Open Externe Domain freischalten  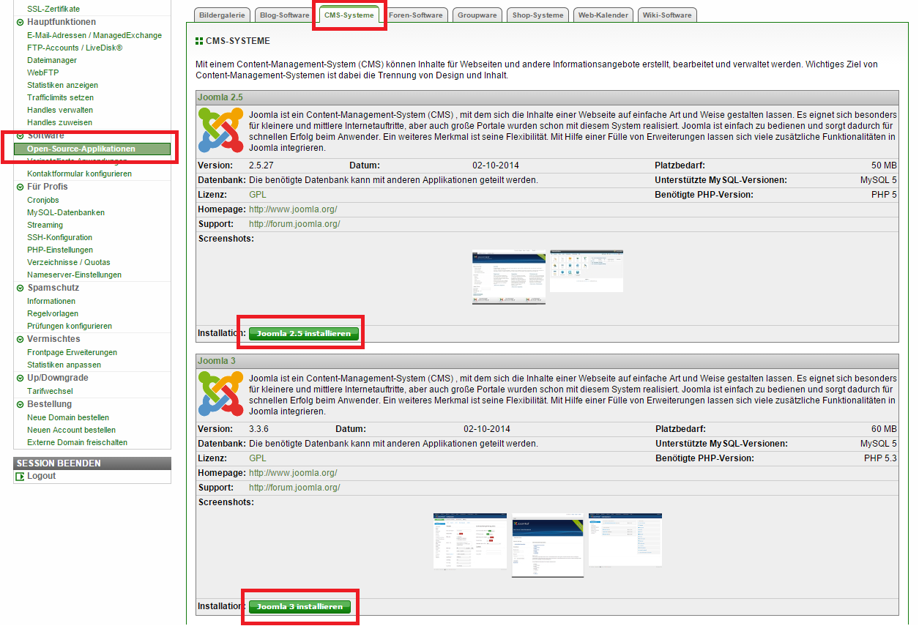[77, 442]
